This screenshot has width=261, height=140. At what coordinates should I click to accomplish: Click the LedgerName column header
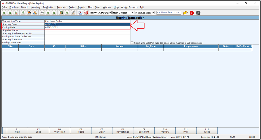[191, 46]
